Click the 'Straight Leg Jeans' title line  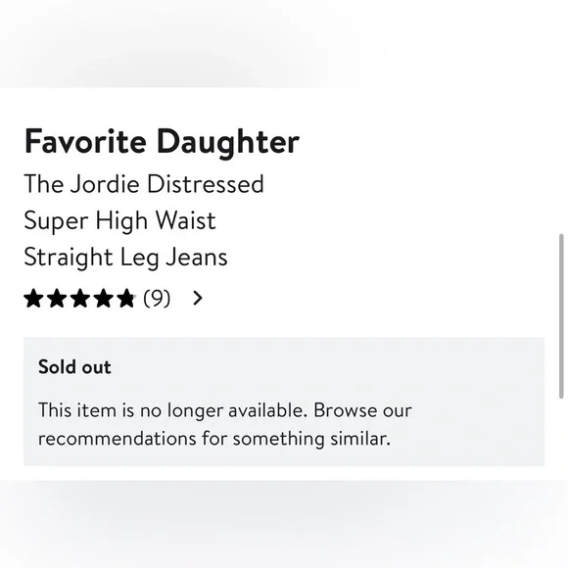tap(125, 258)
